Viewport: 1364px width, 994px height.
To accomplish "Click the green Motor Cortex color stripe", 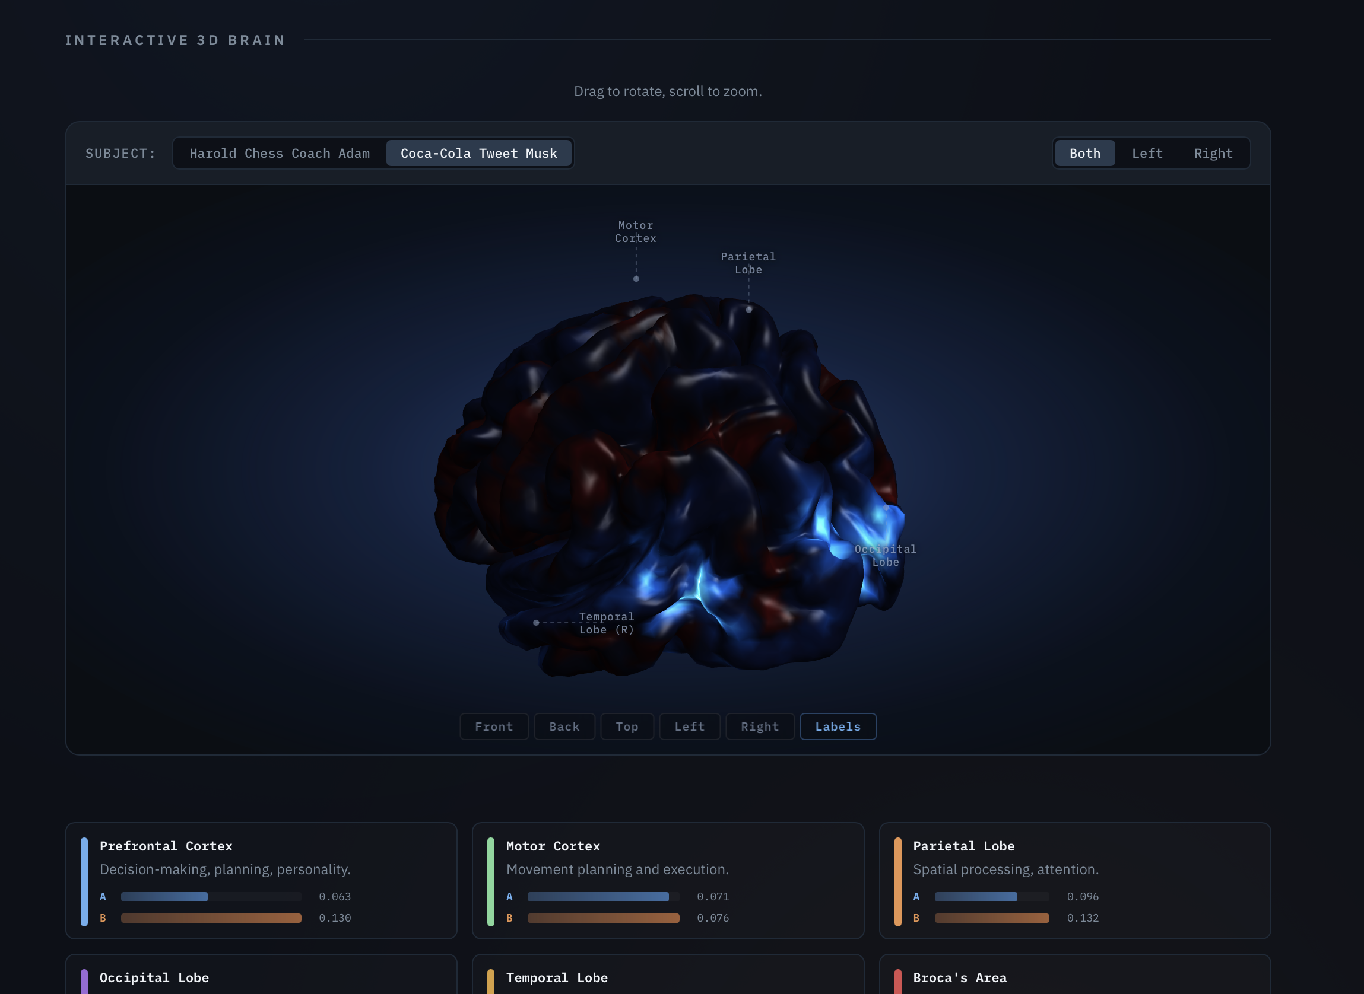I will 491,881.
